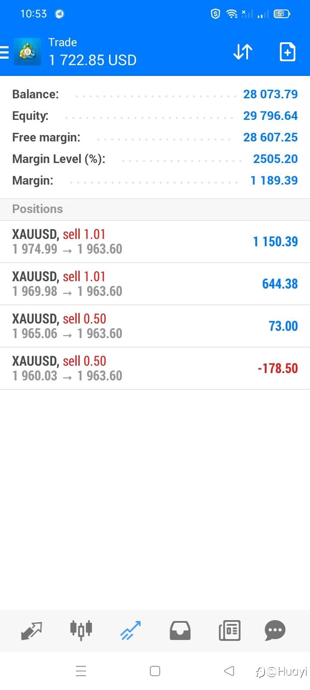Select XAUUSD sell position opened at 1969.98
The width and height of the screenshot is (310, 690).
point(155,284)
